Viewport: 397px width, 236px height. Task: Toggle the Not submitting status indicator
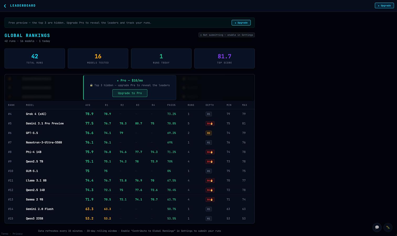(x=226, y=35)
